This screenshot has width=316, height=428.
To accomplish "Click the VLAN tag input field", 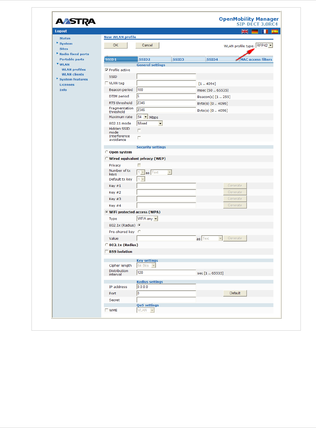I will tap(166, 83).
